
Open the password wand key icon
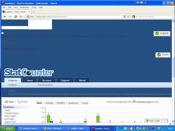click(21, 17)
